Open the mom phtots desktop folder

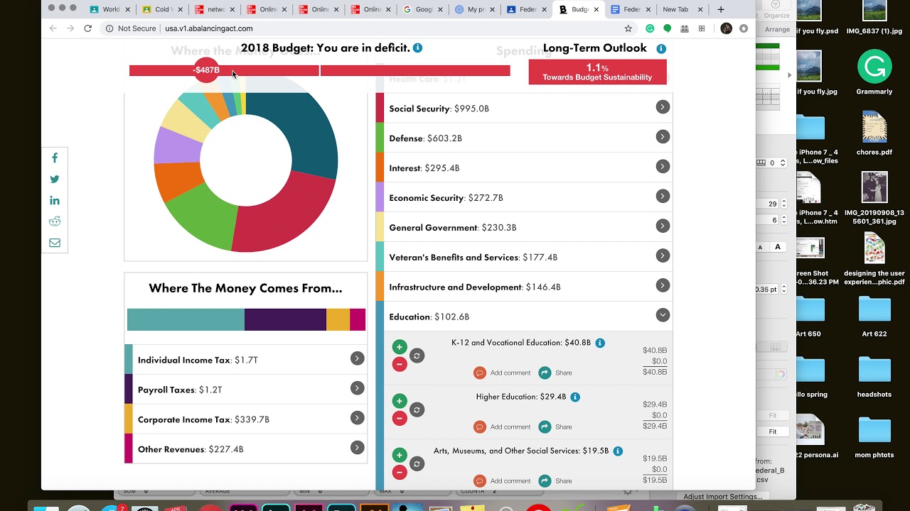[x=874, y=438]
